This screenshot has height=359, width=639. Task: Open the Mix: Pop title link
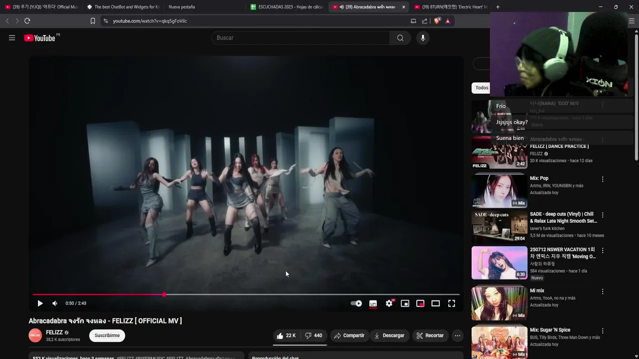point(539,178)
